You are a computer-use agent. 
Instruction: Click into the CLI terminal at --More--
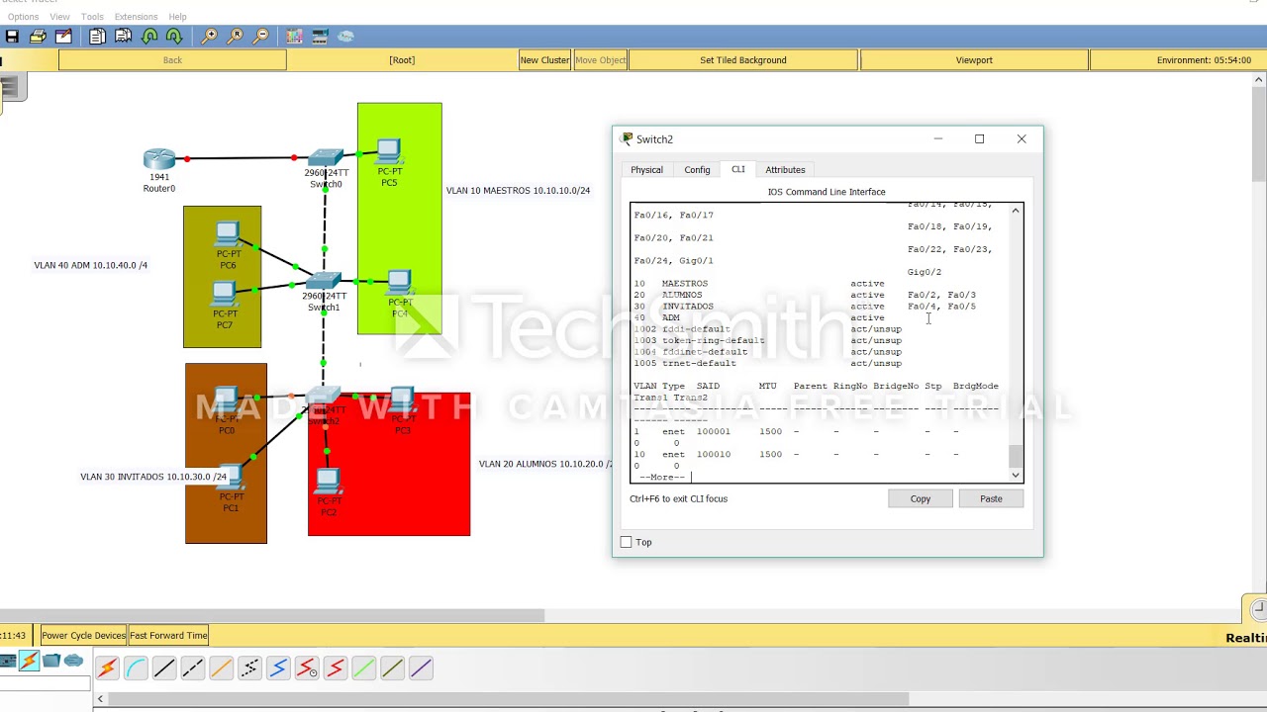click(x=663, y=478)
